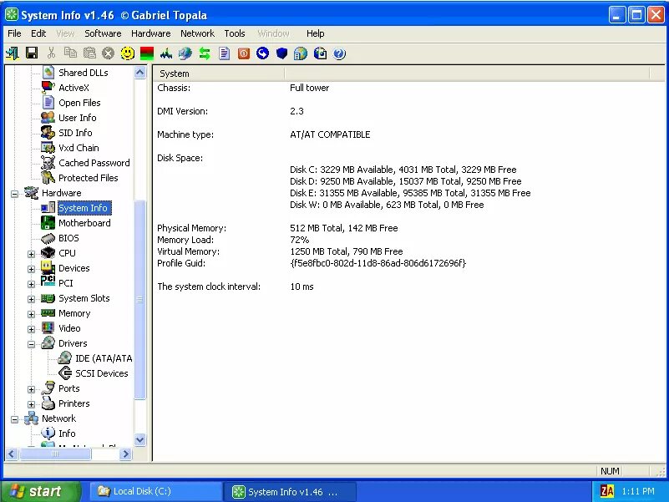669x502 pixels.
Task: Collapse the Network tree branch
Action: (14, 419)
